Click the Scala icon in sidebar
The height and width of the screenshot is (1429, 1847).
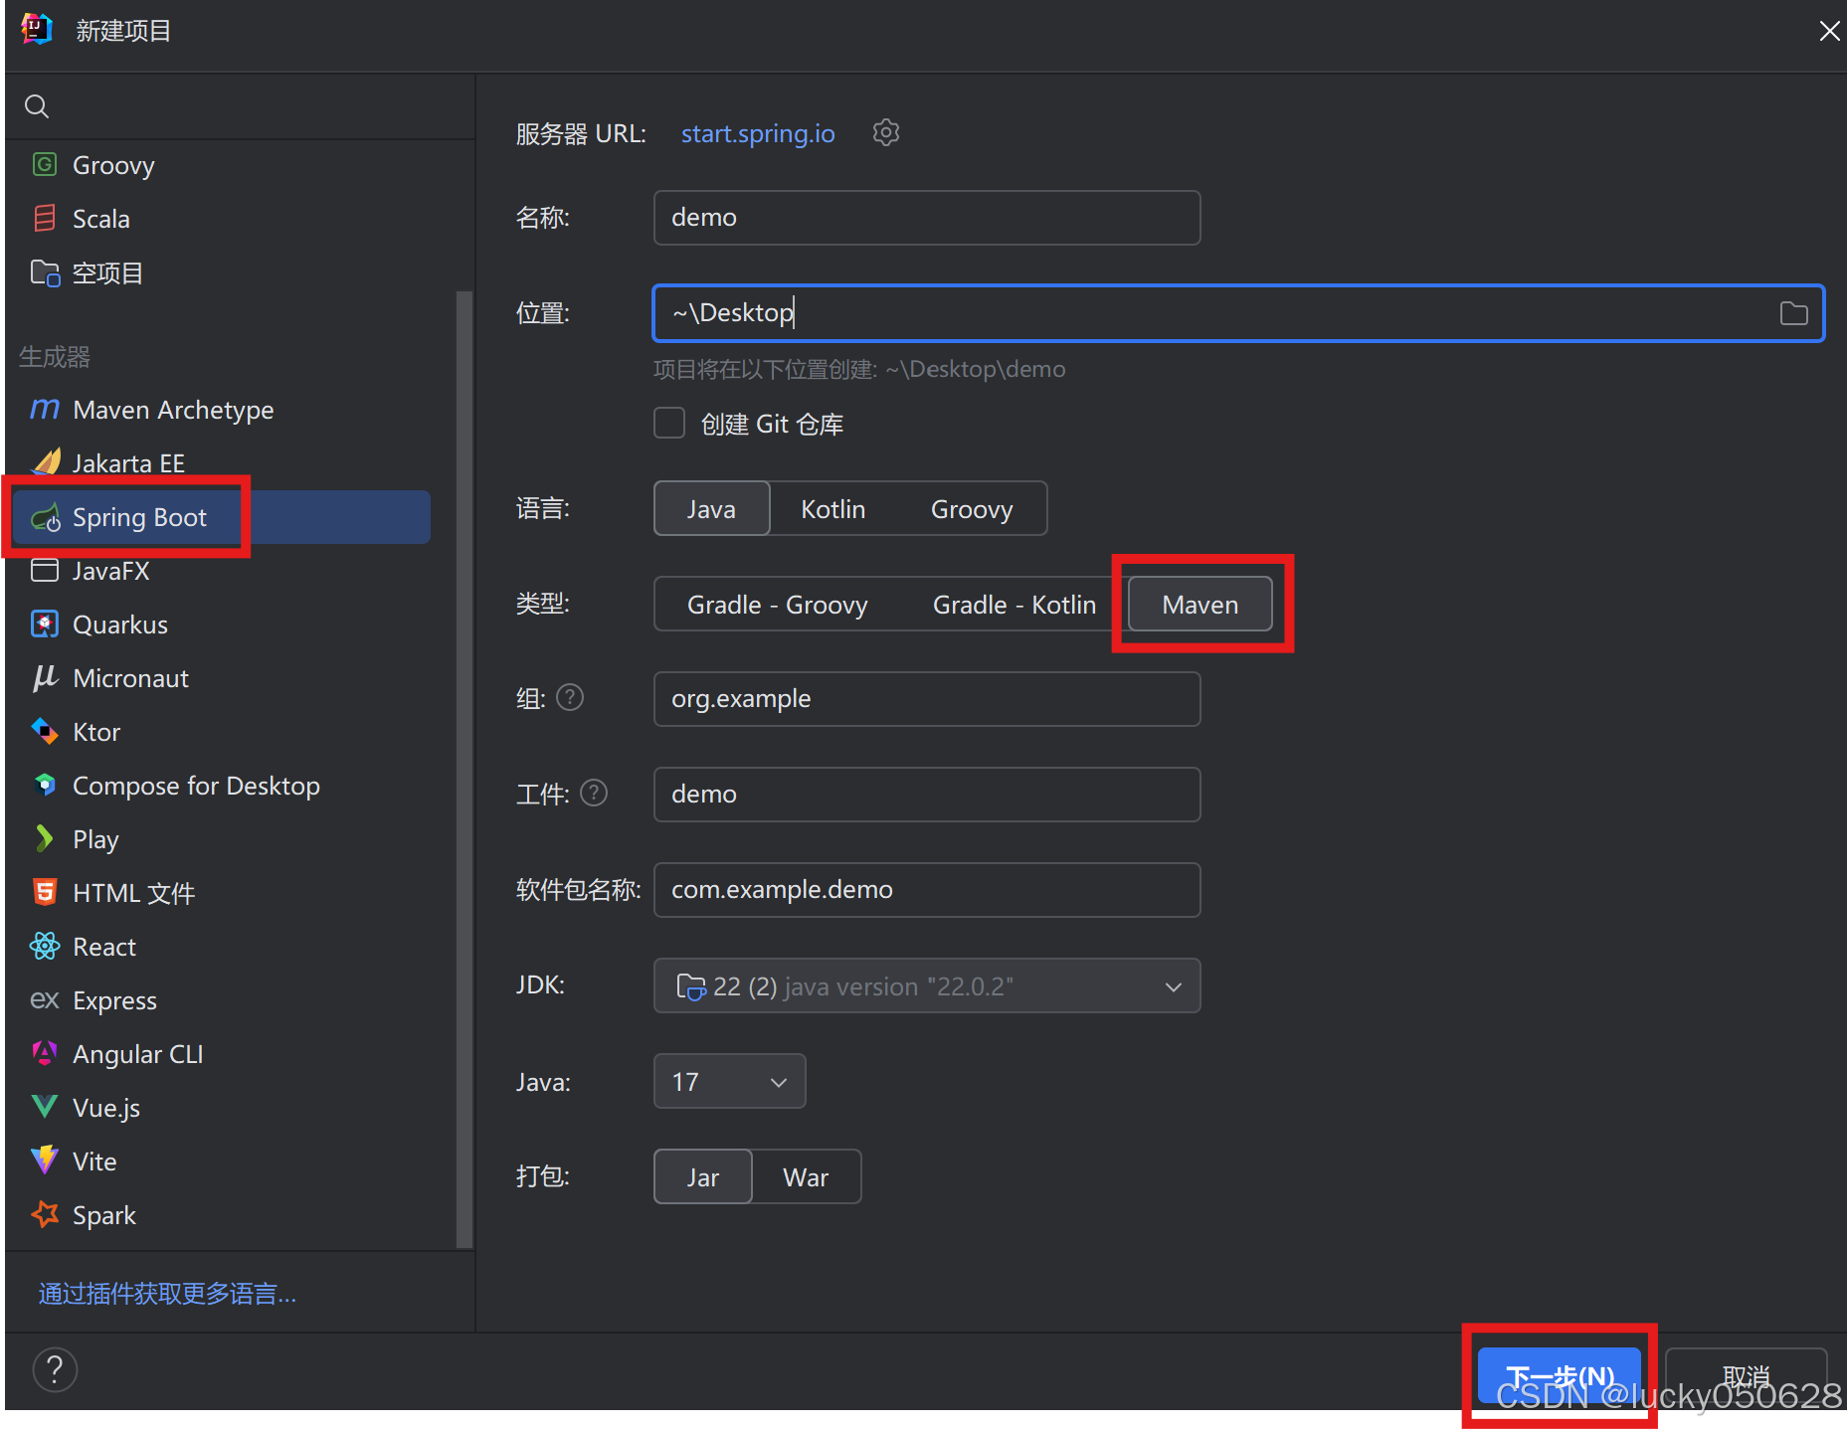point(45,218)
